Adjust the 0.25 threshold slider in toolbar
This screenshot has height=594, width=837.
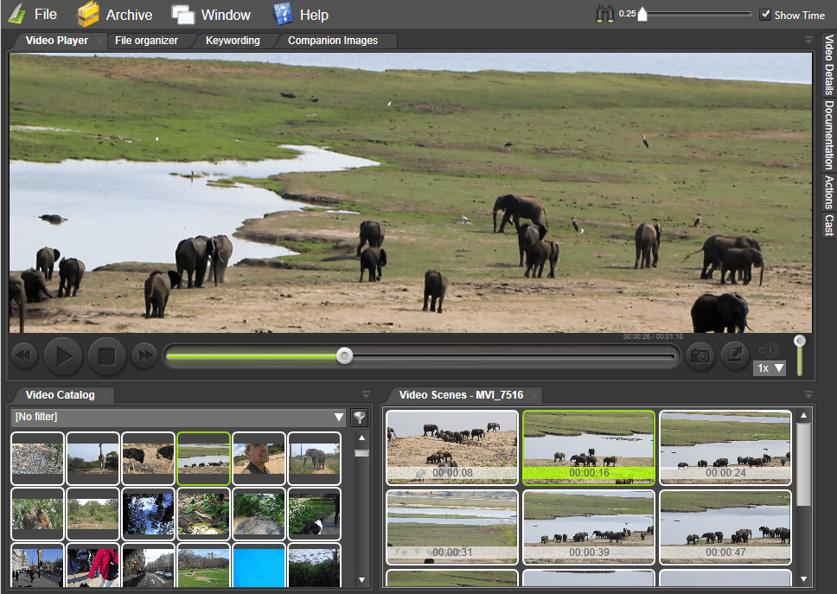pyautogui.click(x=643, y=13)
